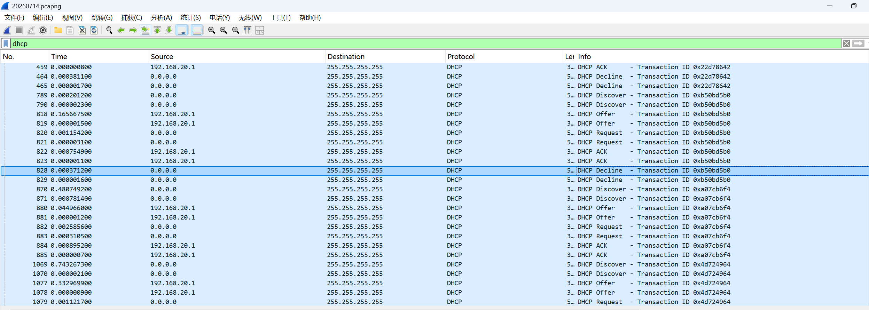
Task: Select packet 823 DHCP ACK row
Action: click(434, 161)
